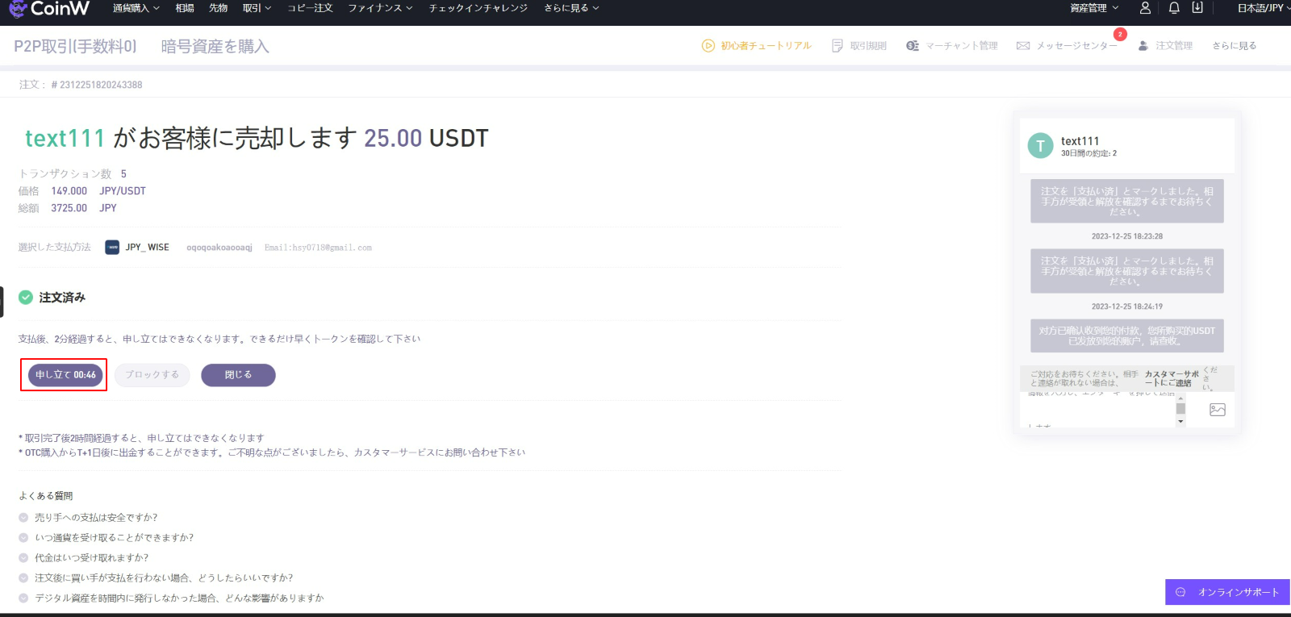Open the 先物 futures menu
Viewport: 1291px width, 617px height.
[x=219, y=8]
